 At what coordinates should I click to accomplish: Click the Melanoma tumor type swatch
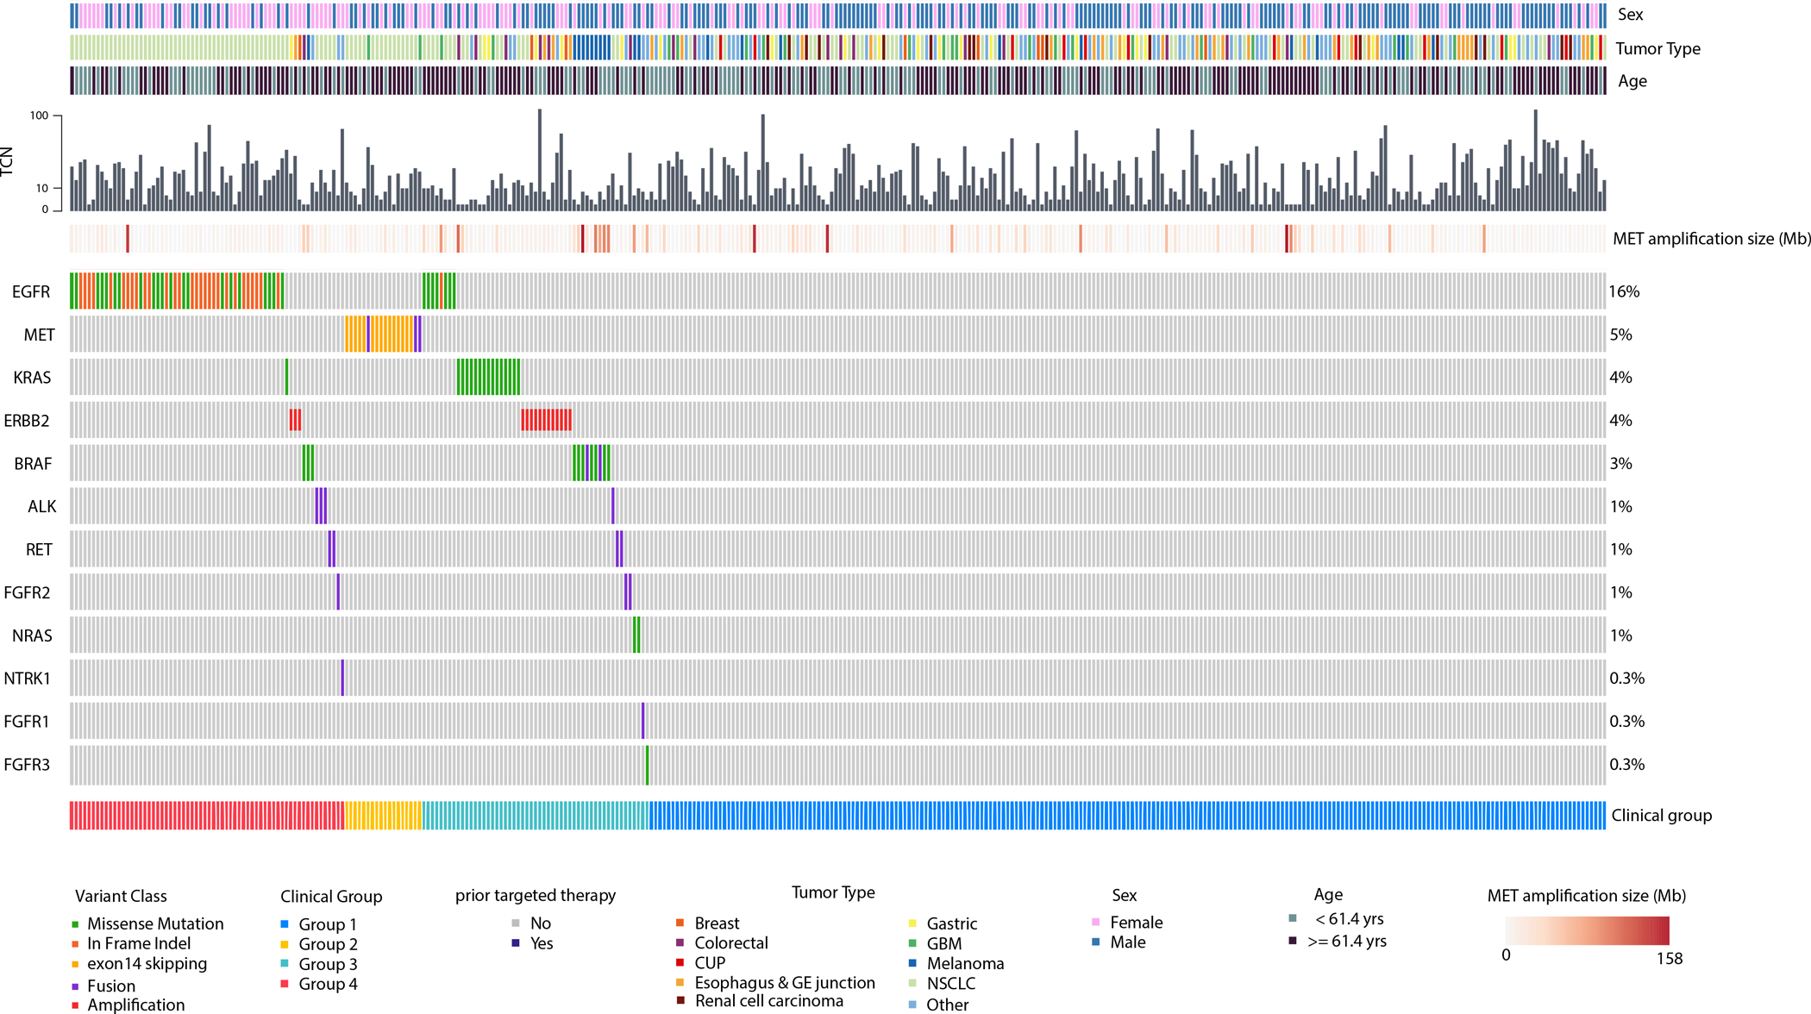pos(912,964)
